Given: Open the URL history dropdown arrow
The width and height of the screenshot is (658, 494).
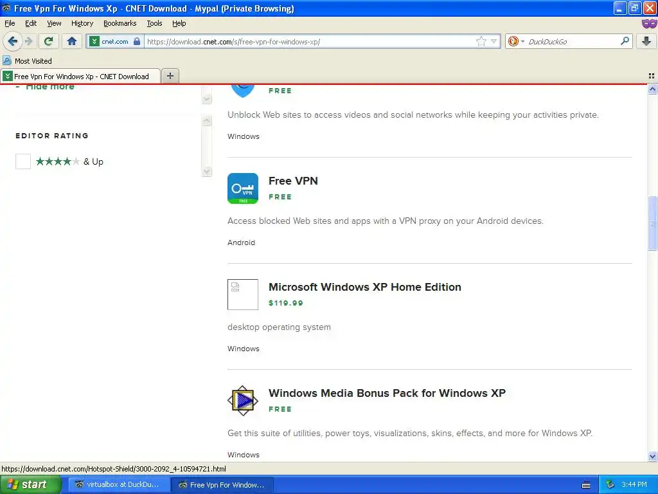Looking at the screenshot, I should 494,41.
